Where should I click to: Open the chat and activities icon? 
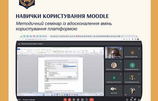tap(135, 100)
